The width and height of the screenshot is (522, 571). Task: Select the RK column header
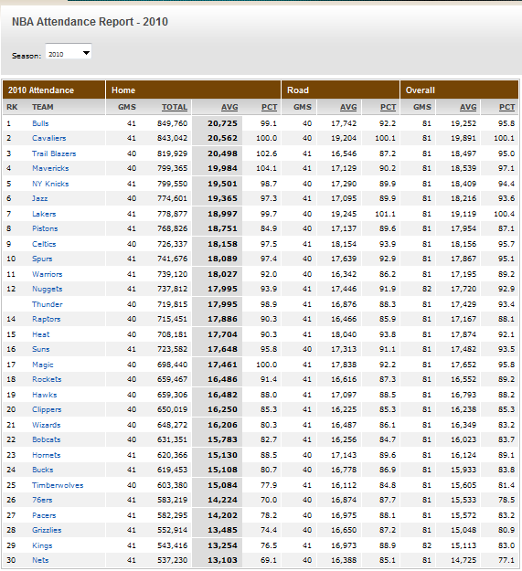(12, 107)
